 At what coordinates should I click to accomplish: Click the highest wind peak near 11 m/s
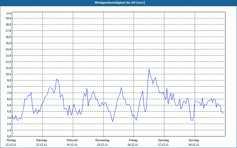pos(149,69)
